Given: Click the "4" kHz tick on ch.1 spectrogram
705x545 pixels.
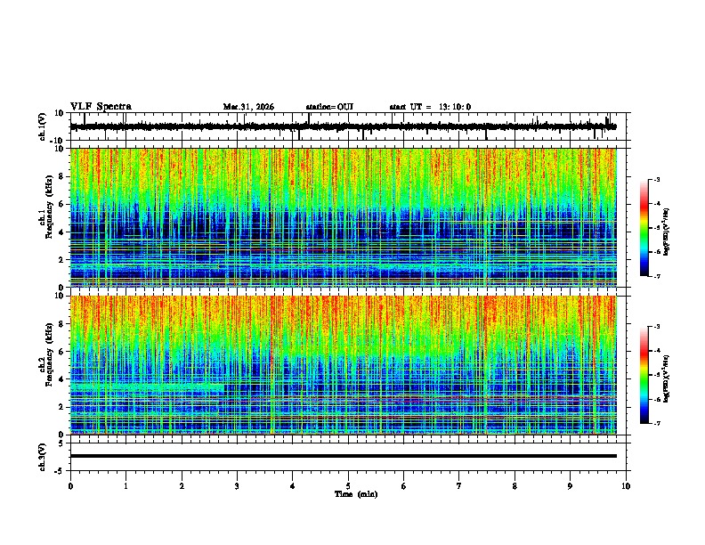Looking at the screenshot, I should click(x=62, y=232).
